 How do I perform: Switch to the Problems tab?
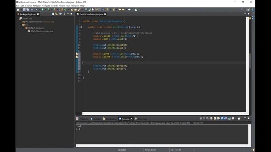point(82,119)
